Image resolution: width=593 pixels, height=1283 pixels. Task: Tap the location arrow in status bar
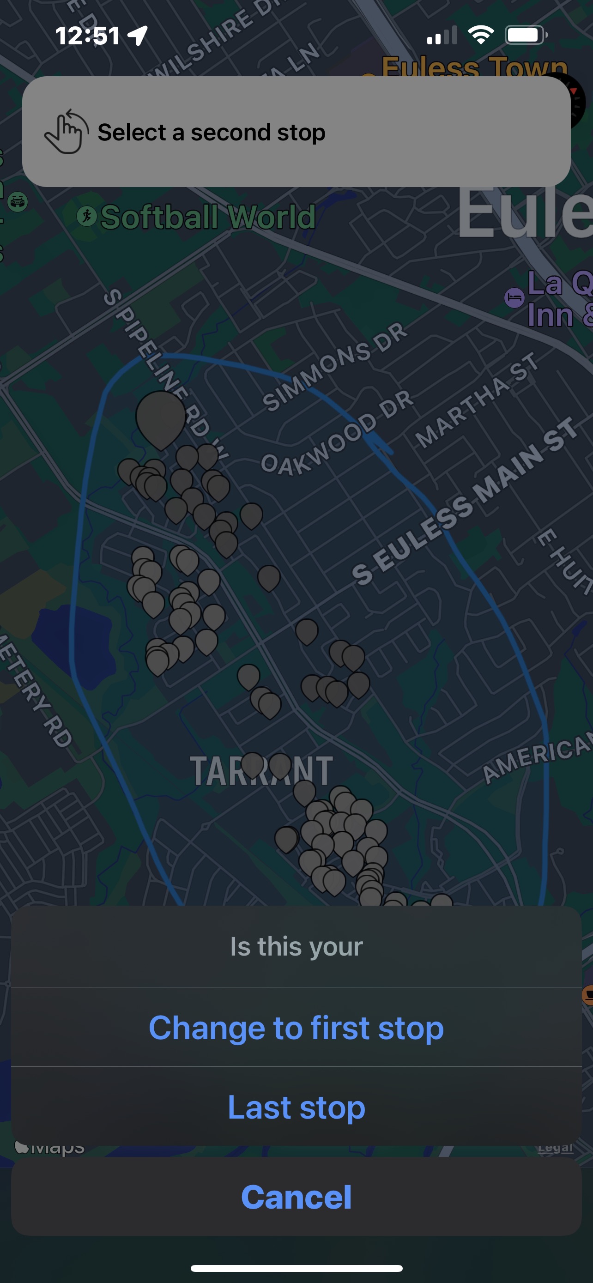[138, 36]
